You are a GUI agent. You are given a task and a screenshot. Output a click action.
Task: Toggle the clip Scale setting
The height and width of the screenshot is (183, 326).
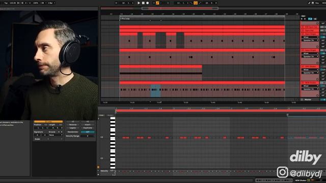[37, 139]
